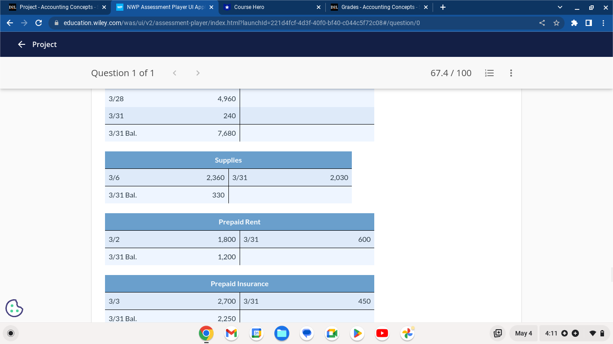Open Gmail from the shelf
The height and width of the screenshot is (344, 613).
pyautogui.click(x=231, y=333)
